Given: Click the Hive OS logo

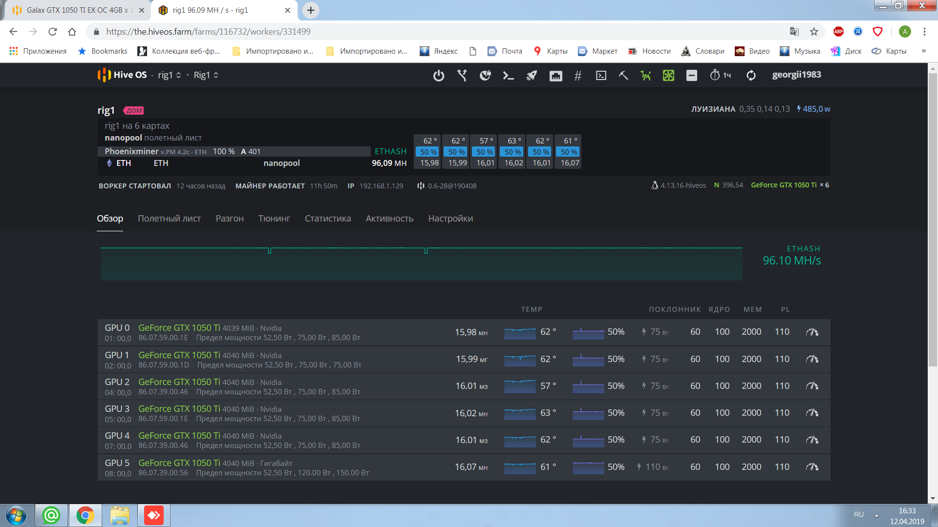Looking at the screenshot, I should pyautogui.click(x=122, y=75).
